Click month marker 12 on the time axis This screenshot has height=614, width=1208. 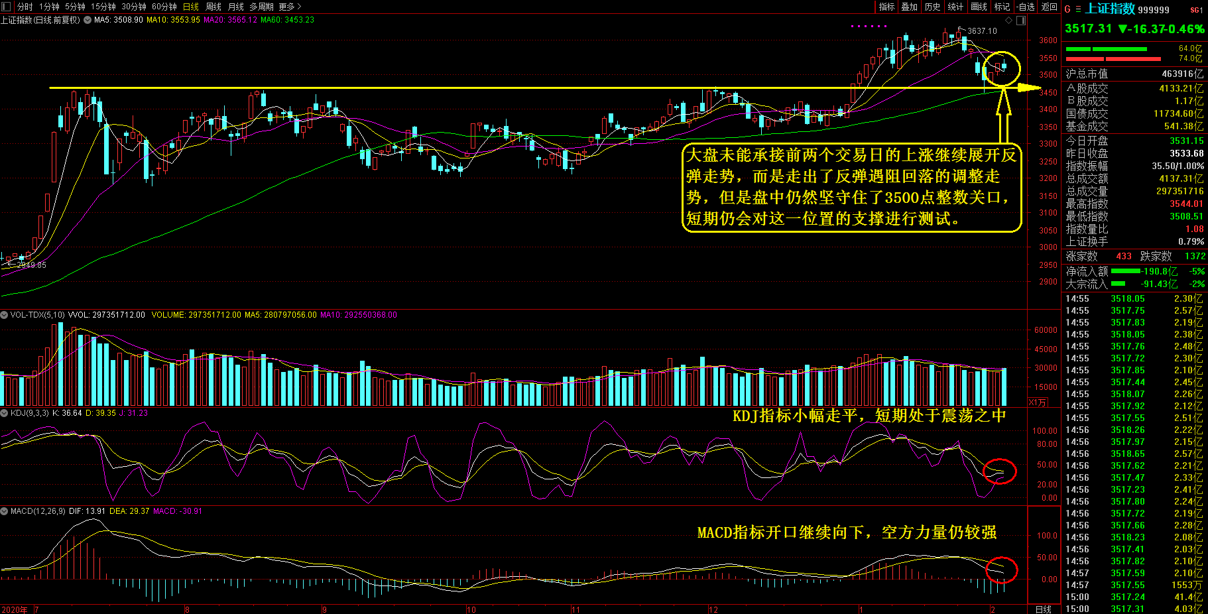click(713, 609)
